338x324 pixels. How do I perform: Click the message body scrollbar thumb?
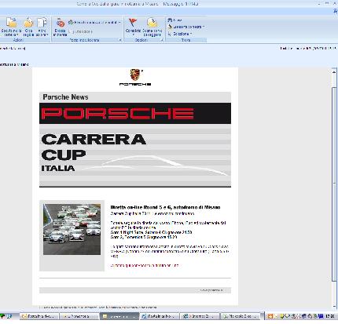tap(334, 184)
